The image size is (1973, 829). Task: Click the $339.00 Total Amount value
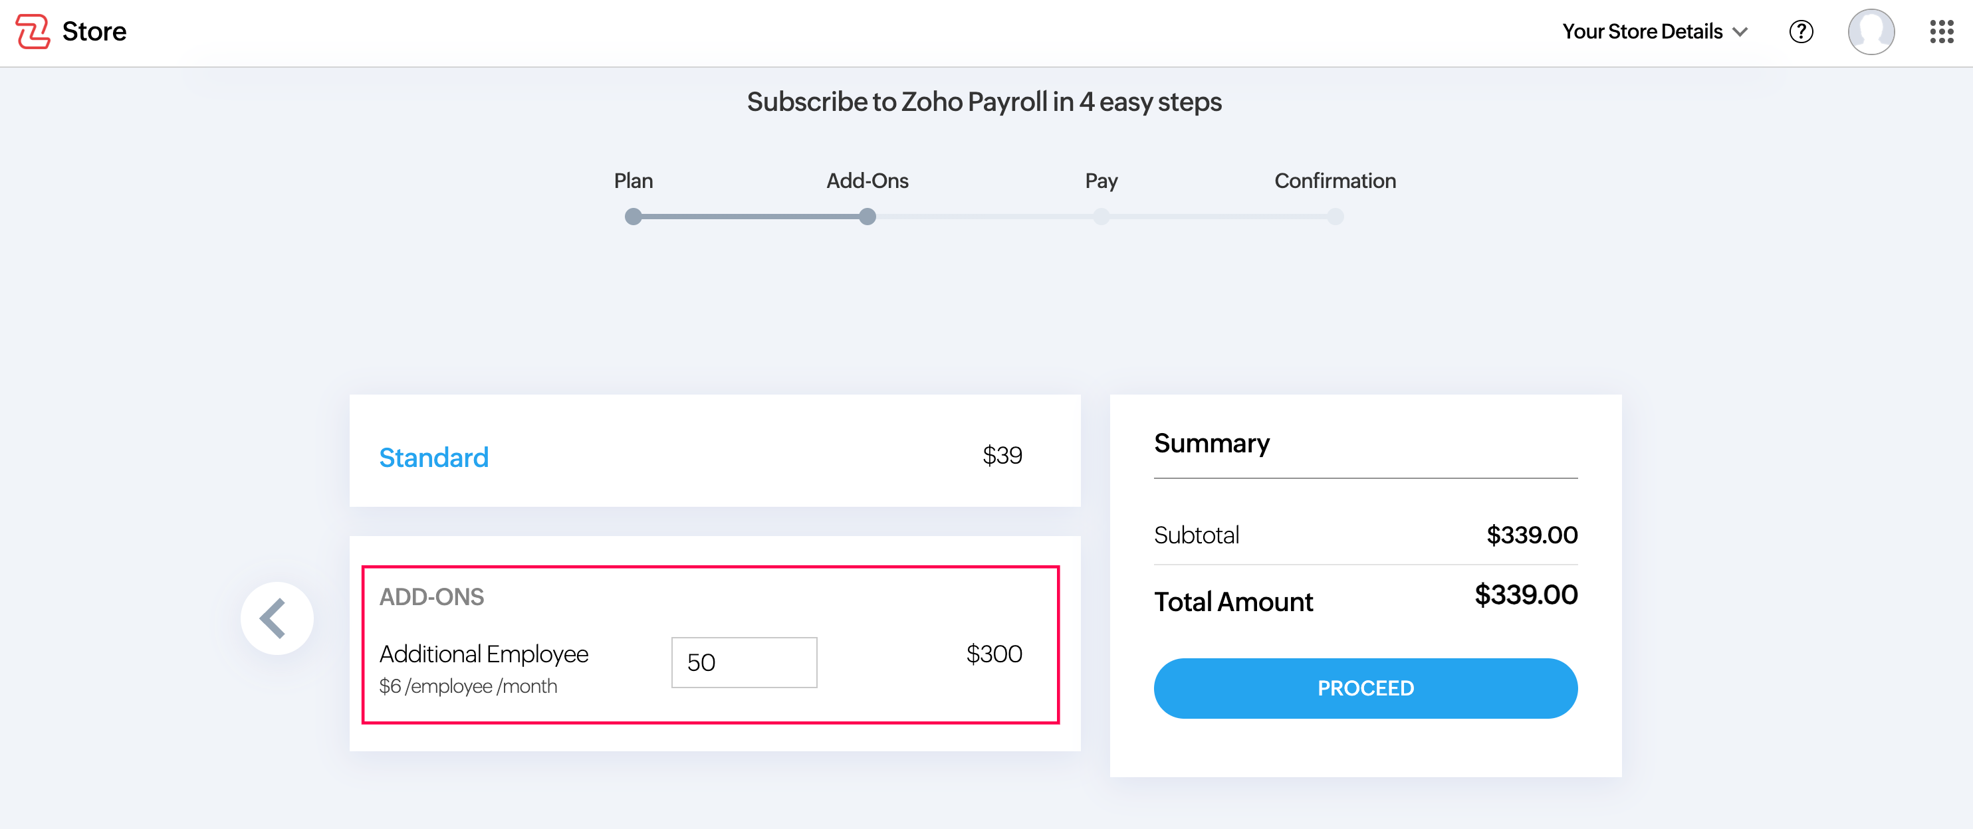1526,595
